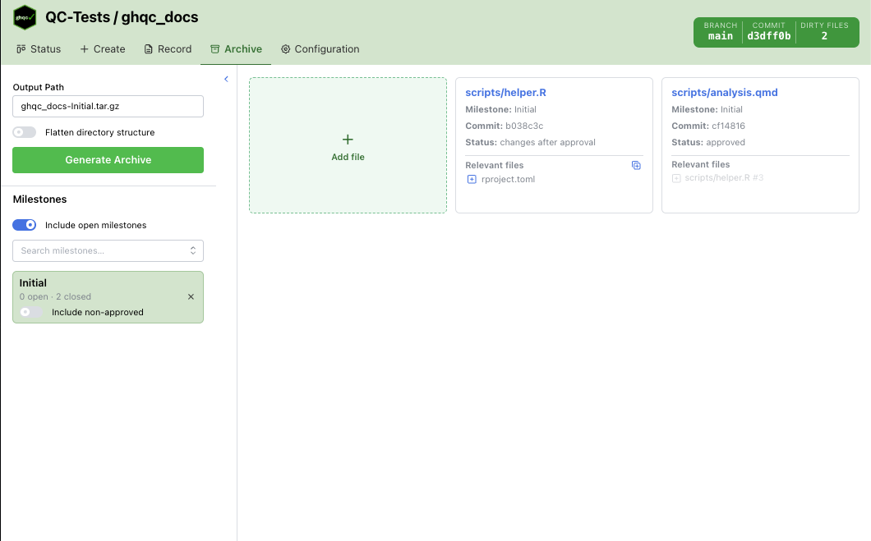Click the plus icon to add file
The width and height of the screenshot is (871, 541).
point(348,140)
